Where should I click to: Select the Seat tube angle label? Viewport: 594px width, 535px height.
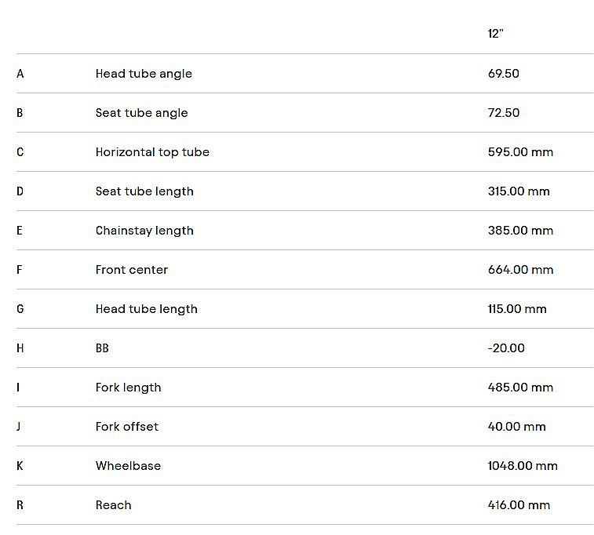pos(142,113)
